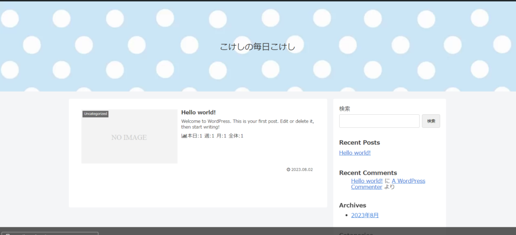Click the NO IMAGE post thumbnail
The width and height of the screenshot is (516, 235).
(x=130, y=136)
